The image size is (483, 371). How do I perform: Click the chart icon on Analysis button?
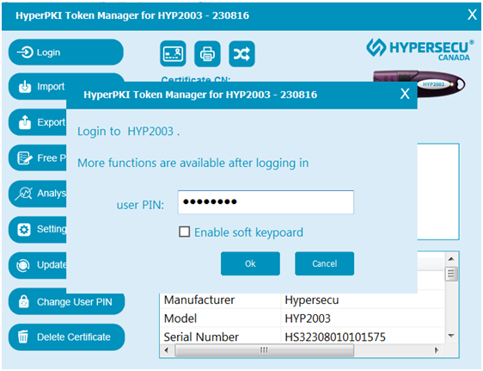point(24,194)
